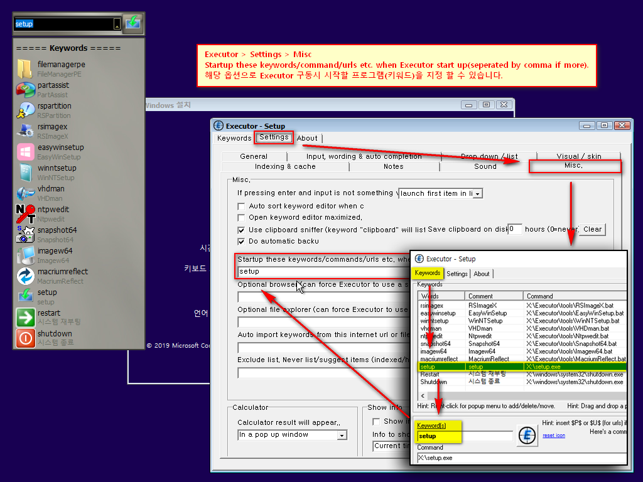Click the ntpwedit key icon
The width and height of the screenshot is (643, 482).
click(25, 213)
